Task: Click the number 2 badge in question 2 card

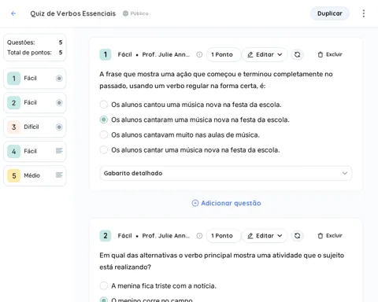Action: (106, 236)
